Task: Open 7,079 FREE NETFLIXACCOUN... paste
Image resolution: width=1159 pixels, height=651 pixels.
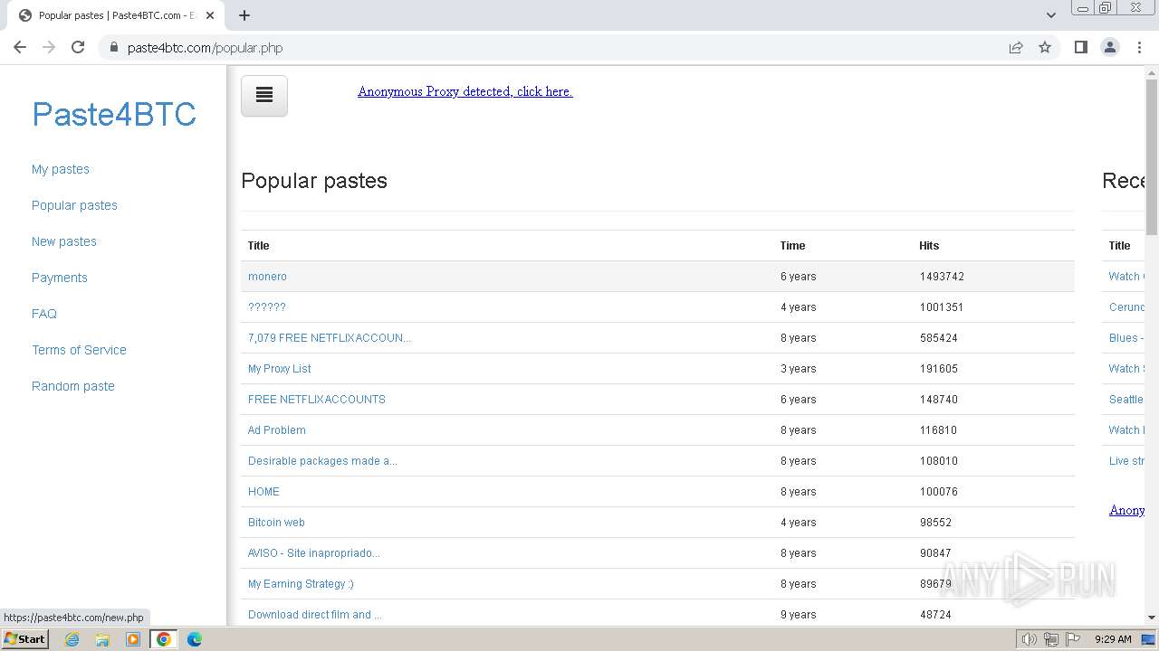Action: point(330,338)
